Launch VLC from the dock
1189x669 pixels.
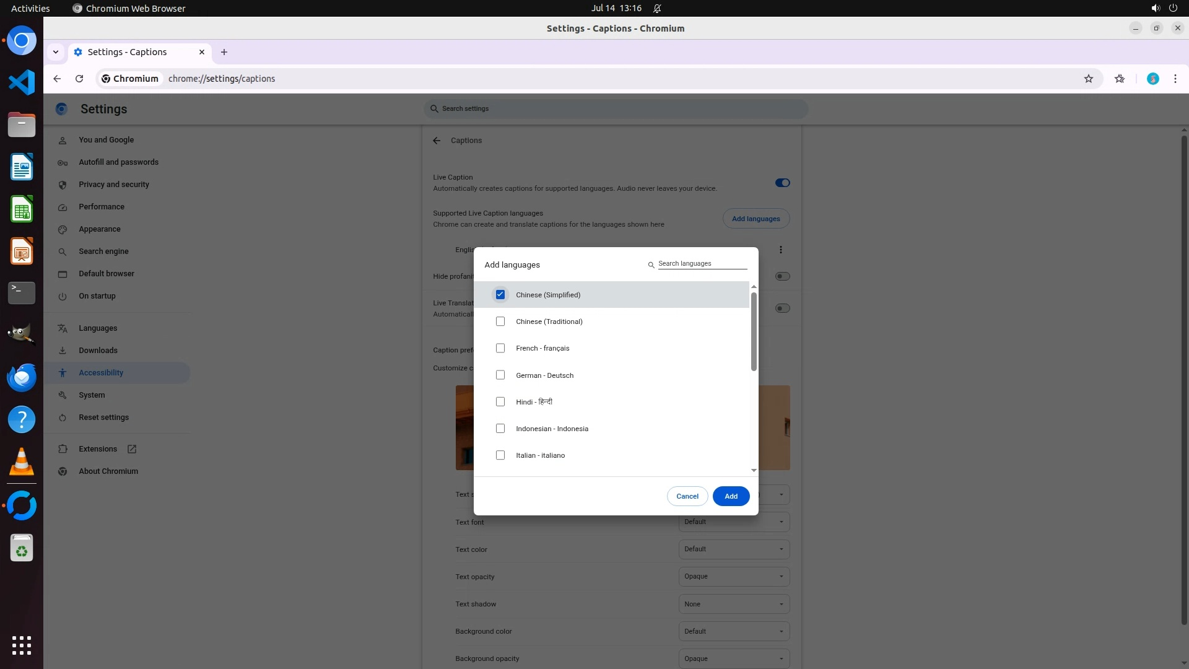point(22,462)
